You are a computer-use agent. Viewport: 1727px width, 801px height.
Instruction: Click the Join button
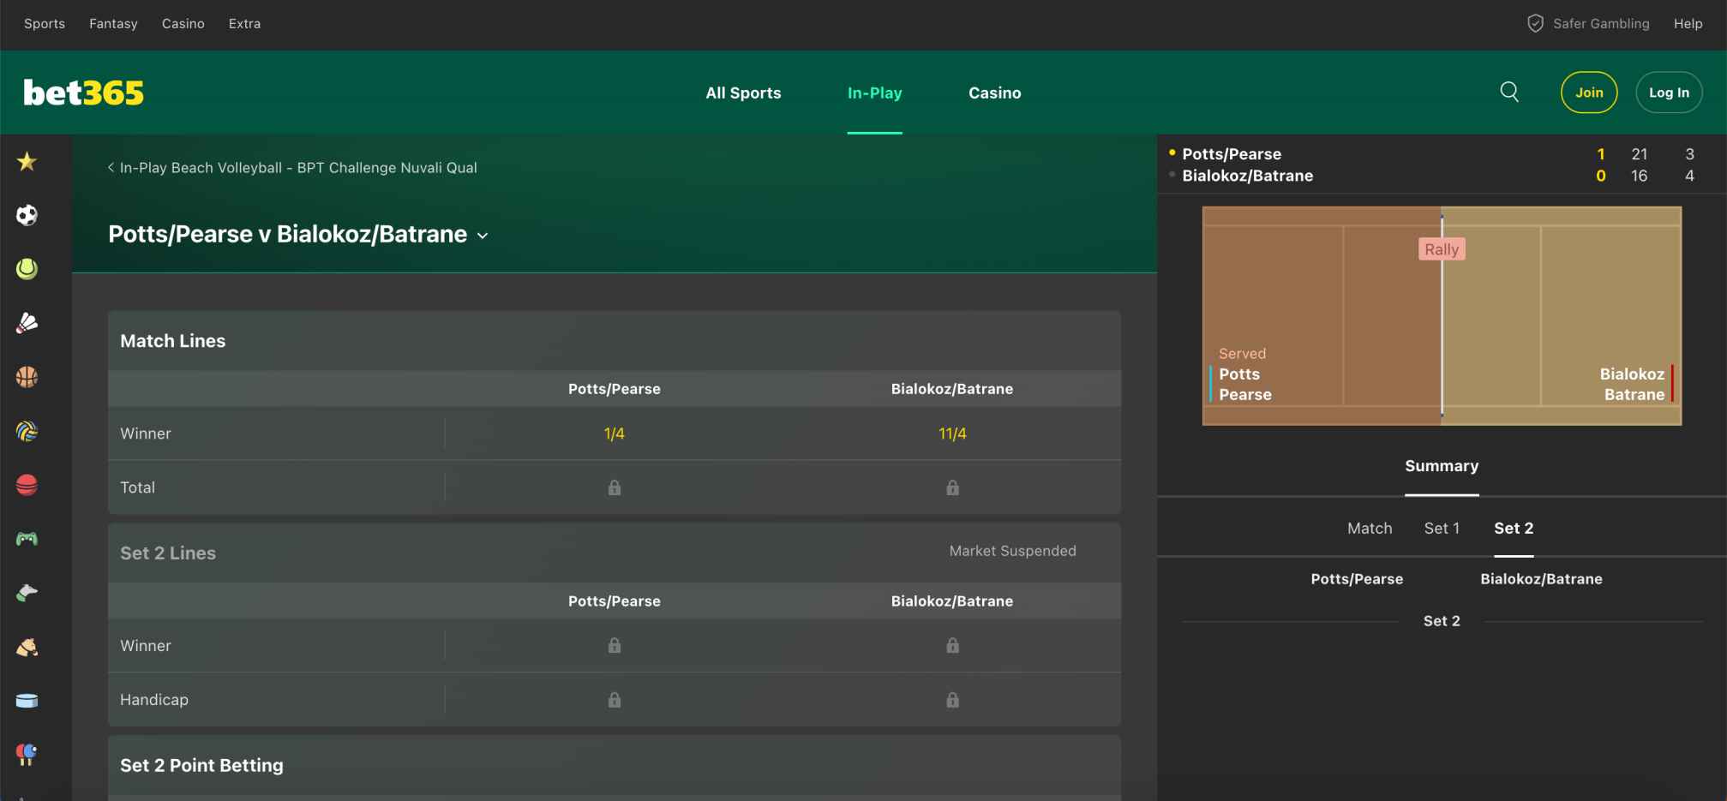pyautogui.click(x=1589, y=92)
